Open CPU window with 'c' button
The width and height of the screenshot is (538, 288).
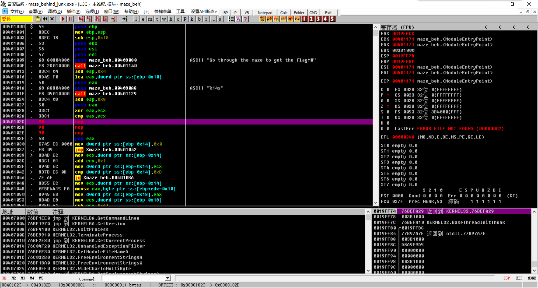[x=178, y=19]
